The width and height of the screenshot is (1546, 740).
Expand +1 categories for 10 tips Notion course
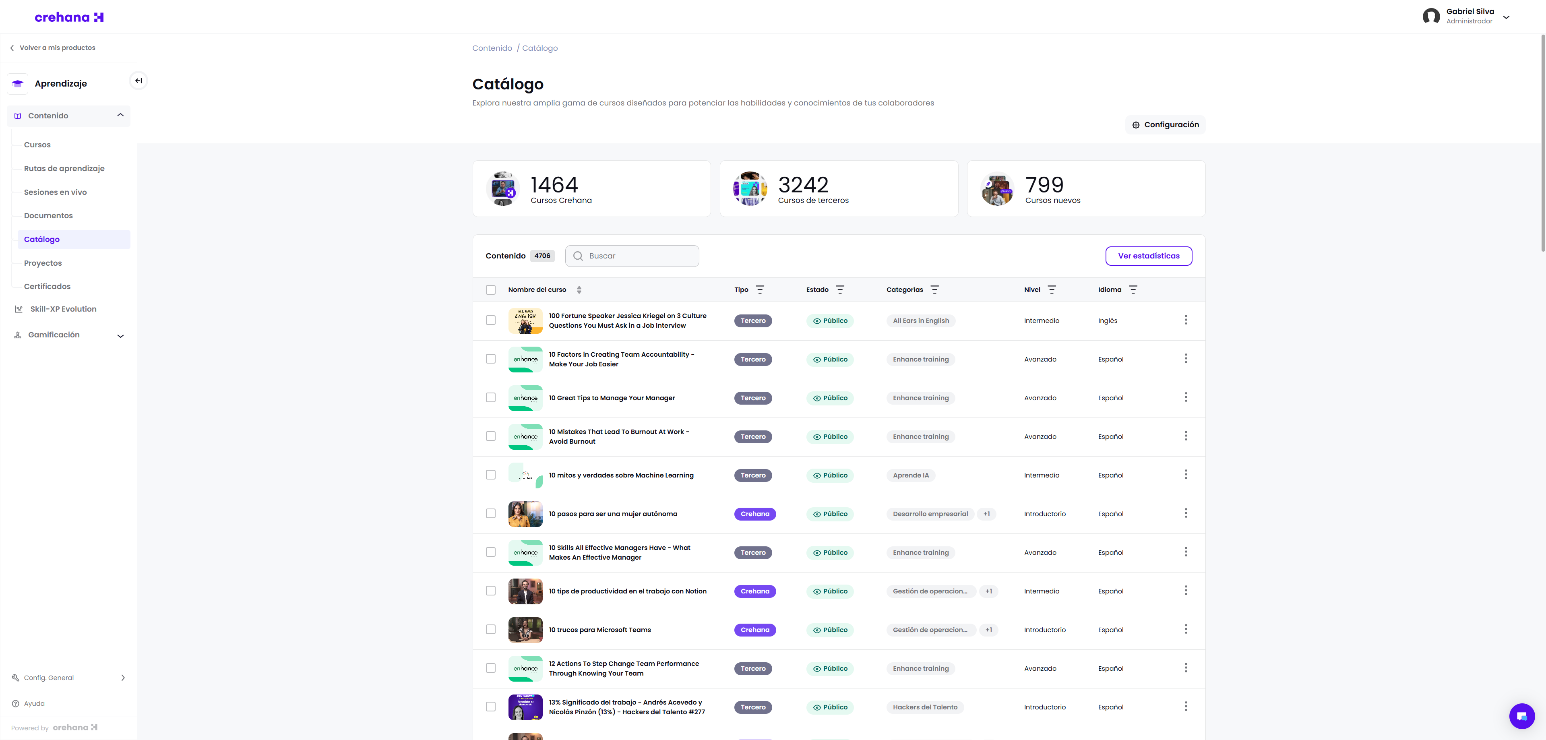(x=988, y=591)
